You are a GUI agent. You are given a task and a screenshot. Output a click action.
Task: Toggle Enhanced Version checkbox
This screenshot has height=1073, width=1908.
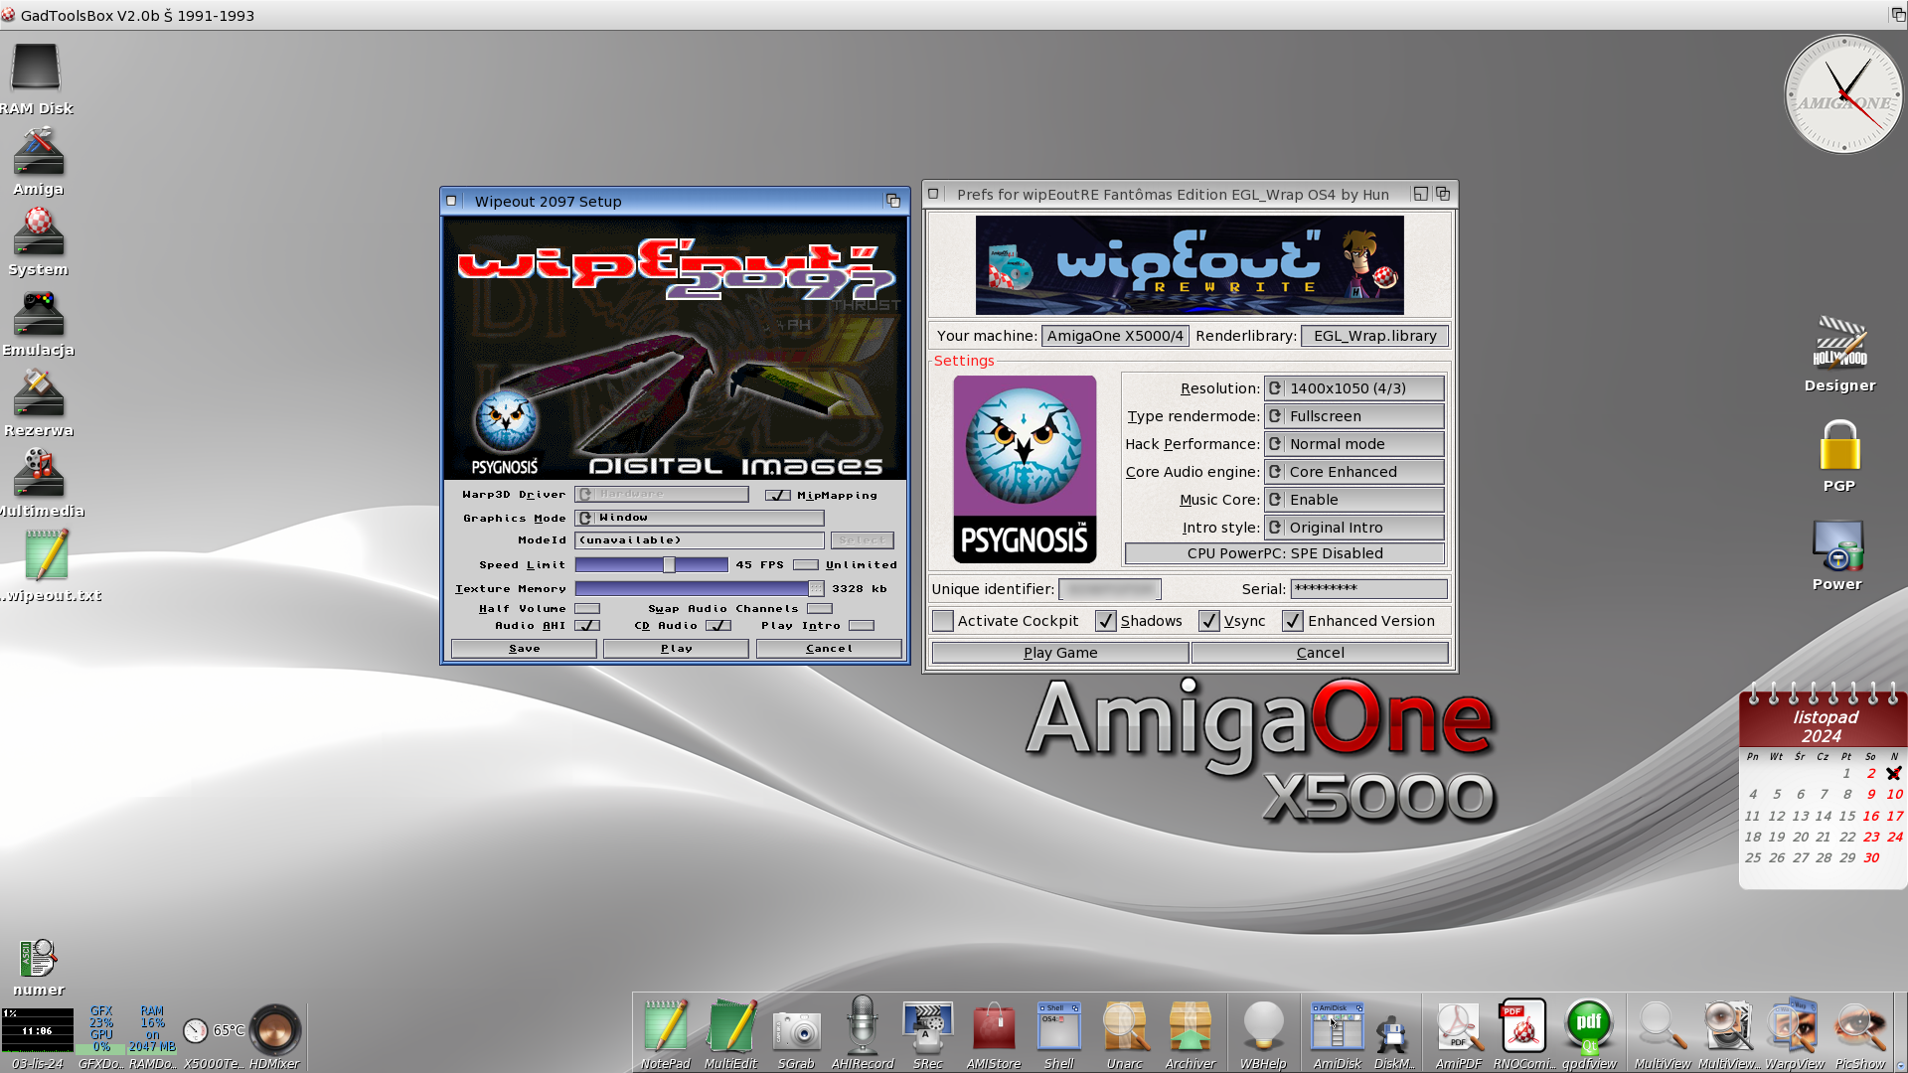[1292, 621]
